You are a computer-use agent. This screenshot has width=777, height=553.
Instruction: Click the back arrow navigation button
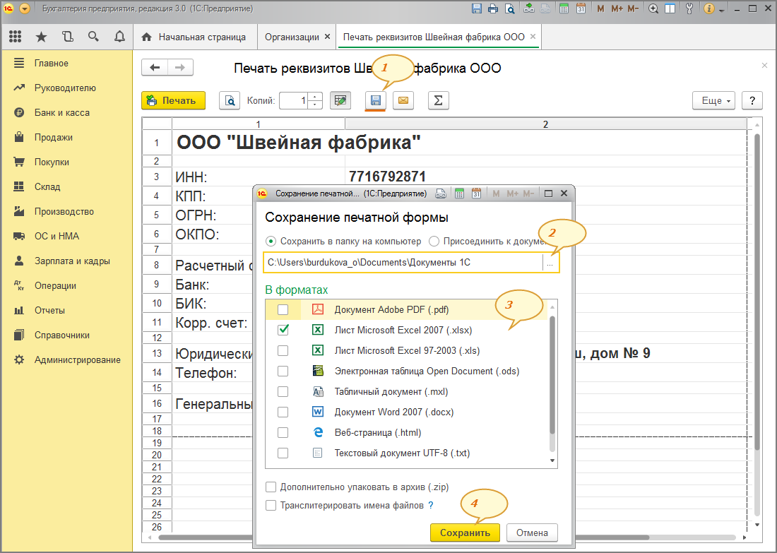(155, 67)
